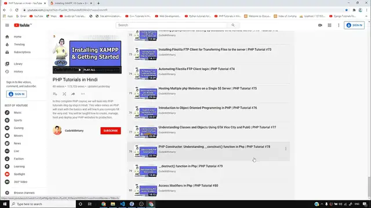Image resolution: width=371 pixels, height=208 pixels.
Task: Click Sign In button in top right
Action: tap(354, 25)
